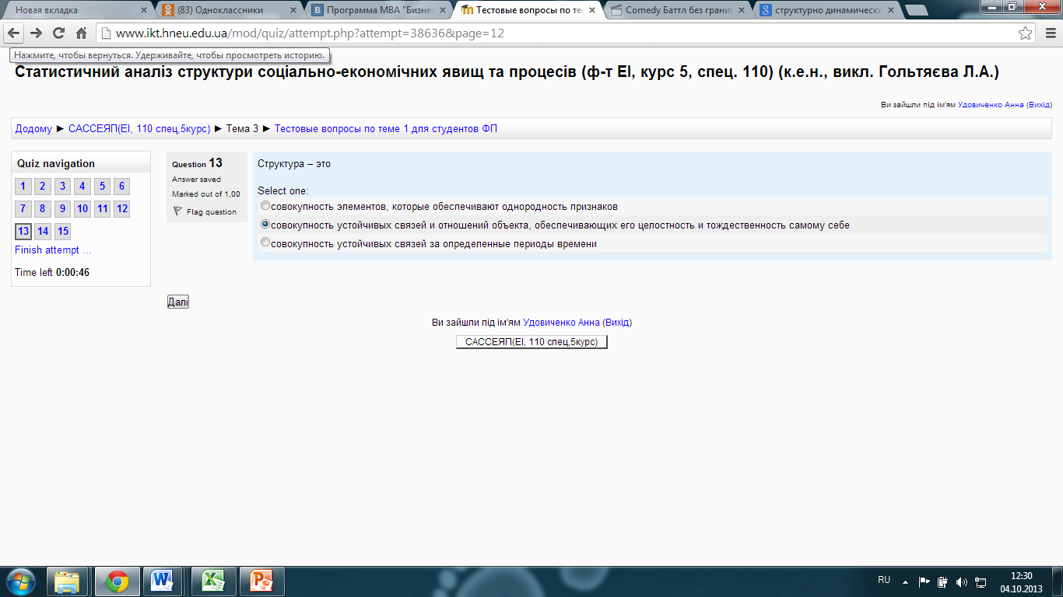Screen dimensions: 1063x597
Task: Go back with the browser back arrow
Action: coord(13,33)
